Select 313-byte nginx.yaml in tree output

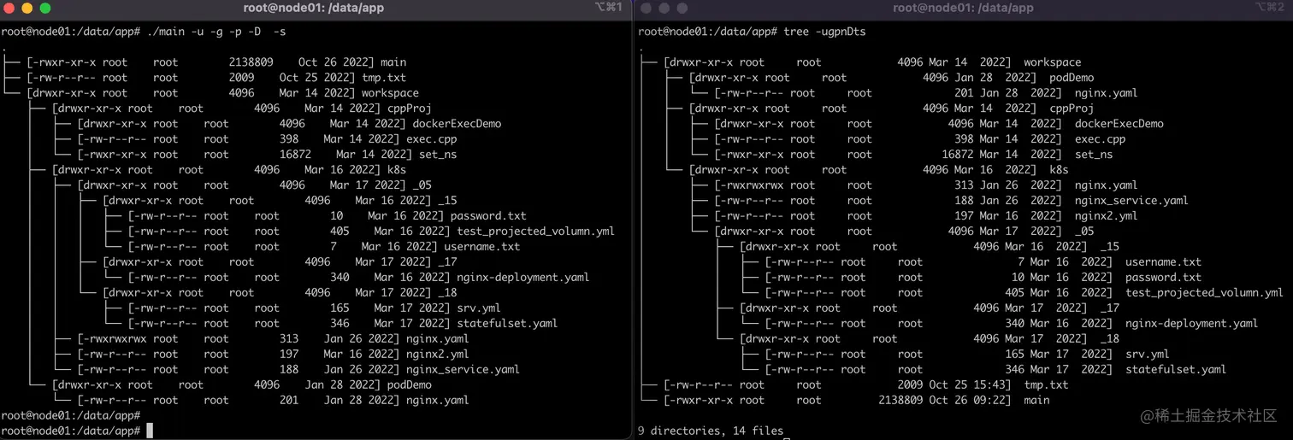pos(1106,185)
